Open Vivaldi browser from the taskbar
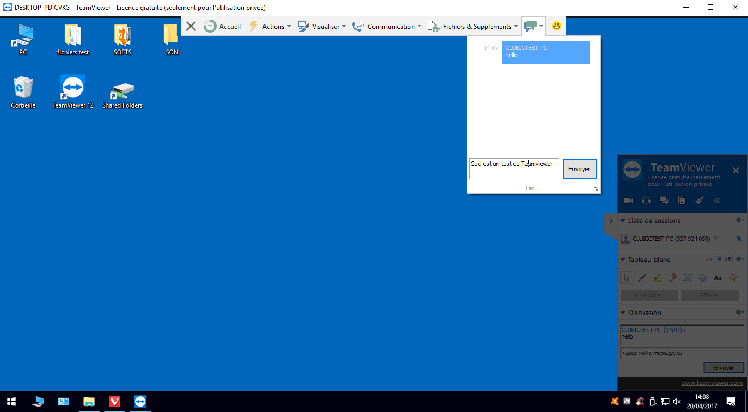This screenshot has width=748, height=412. (x=115, y=402)
